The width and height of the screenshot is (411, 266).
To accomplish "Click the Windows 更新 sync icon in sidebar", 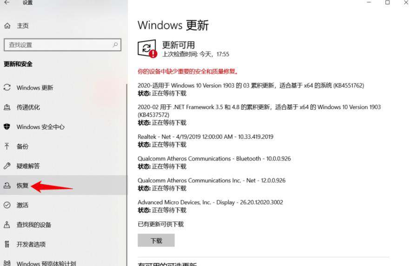I will click(x=7, y=87).
